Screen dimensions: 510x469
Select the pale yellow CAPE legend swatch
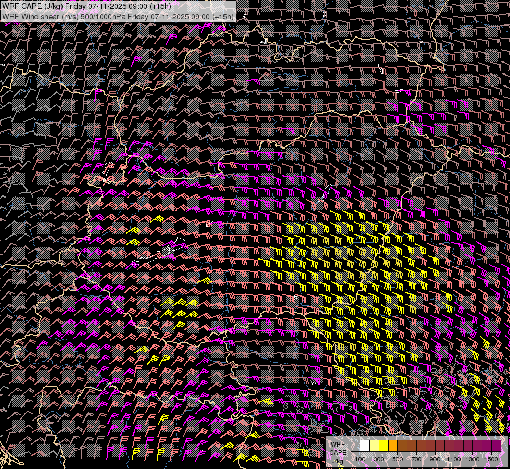click(x=375, y=446)
